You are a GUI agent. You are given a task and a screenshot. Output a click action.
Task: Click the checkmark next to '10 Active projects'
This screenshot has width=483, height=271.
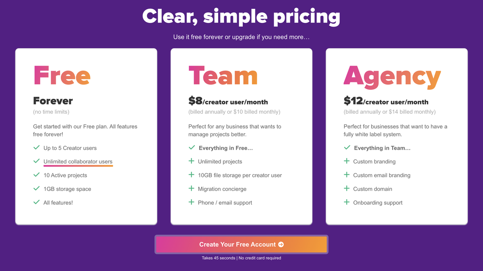pos(36,175)
